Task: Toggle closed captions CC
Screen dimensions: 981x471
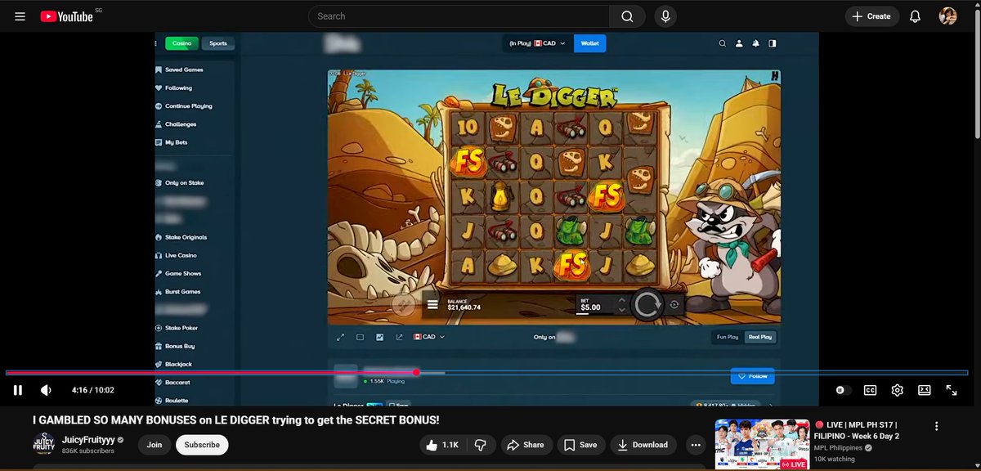Action: 871,391
